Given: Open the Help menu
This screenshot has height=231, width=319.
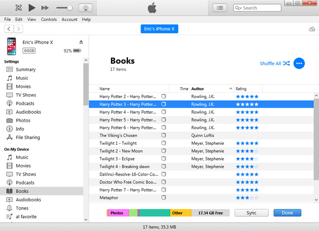Looking at the screenshot, I should coord(86,20).
